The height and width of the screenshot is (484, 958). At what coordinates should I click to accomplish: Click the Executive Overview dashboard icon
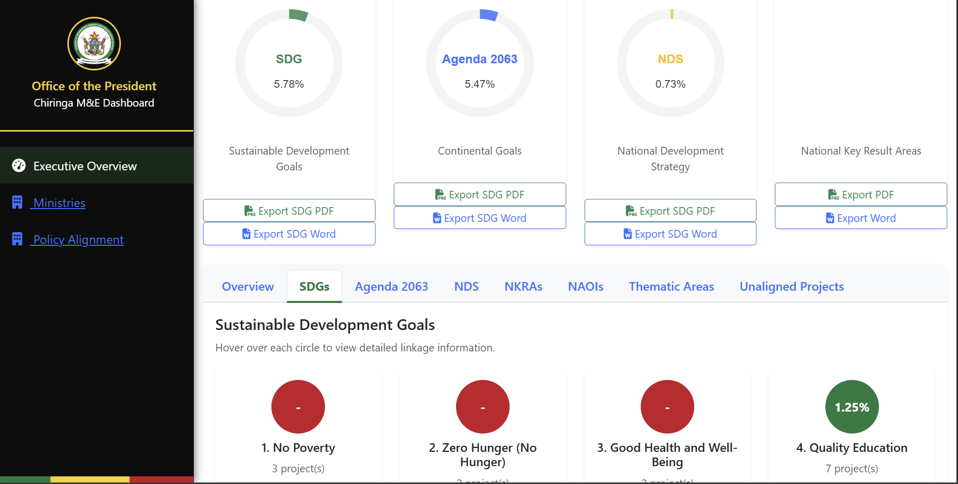[18, 166]
